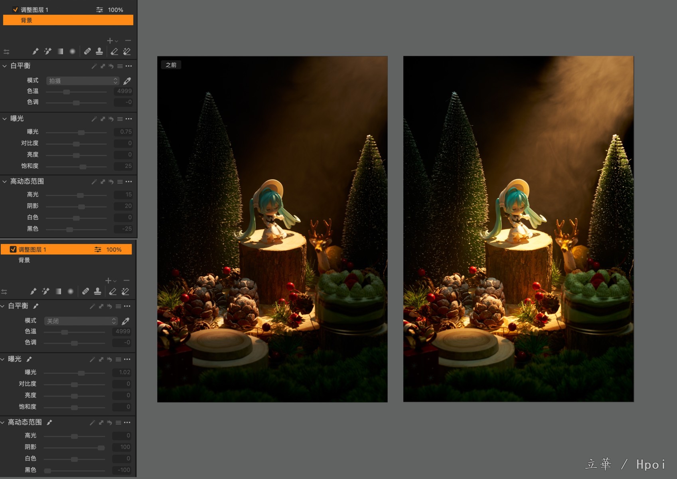Collapse 高动态范围 section with 高光 15
Screen dimensions: 677x479
pos(5,182)
